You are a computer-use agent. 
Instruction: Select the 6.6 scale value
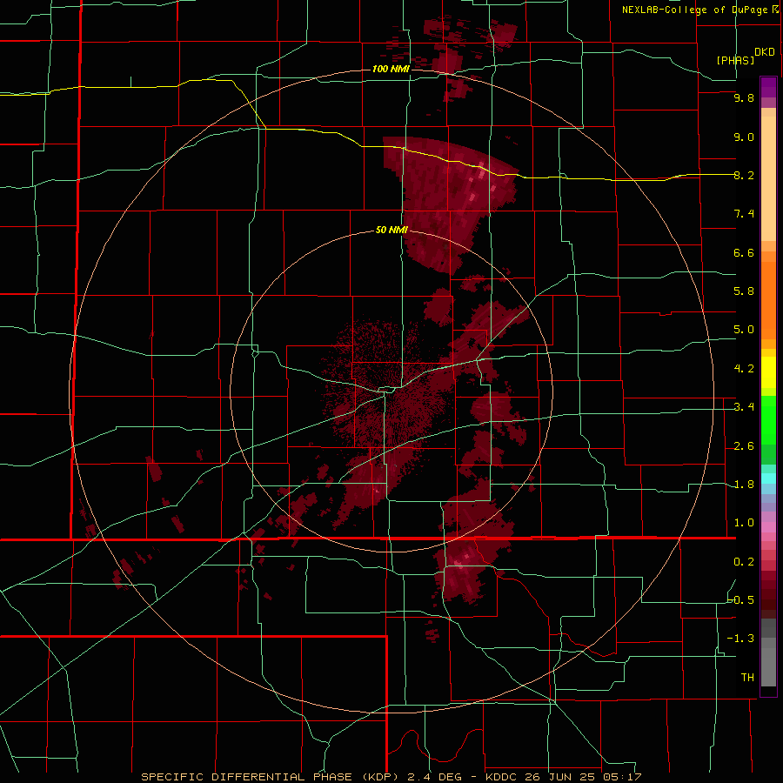744,252
